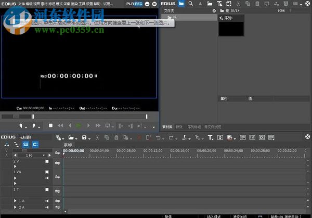Click the red delete icon on timeline toolbar
This screenshot has width=312, height=218.
(139, 137)
